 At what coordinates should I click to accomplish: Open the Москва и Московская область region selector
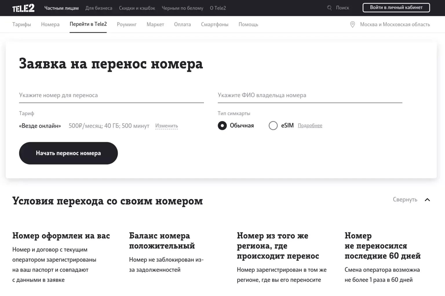point(395,25)
